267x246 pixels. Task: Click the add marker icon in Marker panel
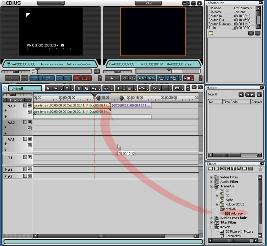pos(241,95)
